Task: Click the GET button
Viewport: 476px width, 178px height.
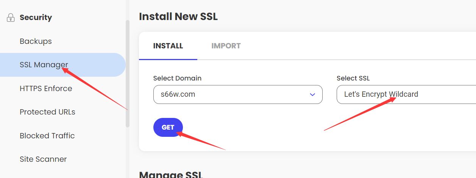Action: coord(168,127)
